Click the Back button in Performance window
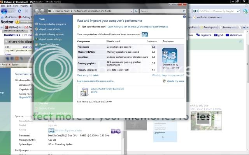249x155 pixels. [x=37, y=11]
